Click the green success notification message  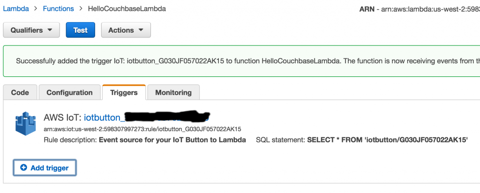coord(244,60)
